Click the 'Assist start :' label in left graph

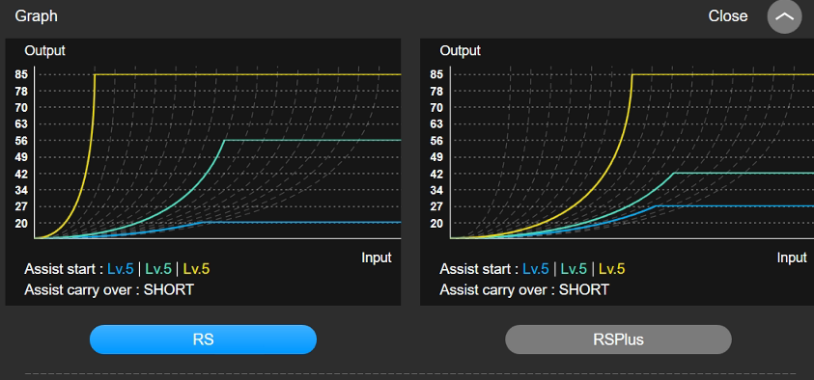pyautogui.click(x=64, y=269)
